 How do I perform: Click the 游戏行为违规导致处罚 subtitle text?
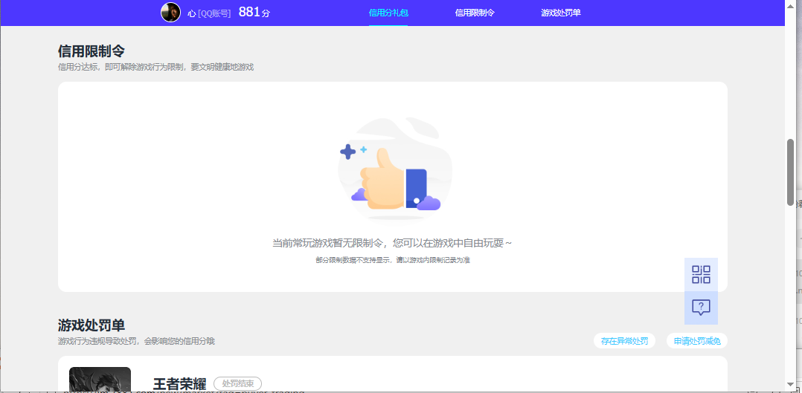137,341
